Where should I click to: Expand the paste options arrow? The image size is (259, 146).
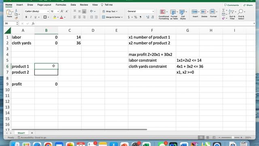pos(13,12)
